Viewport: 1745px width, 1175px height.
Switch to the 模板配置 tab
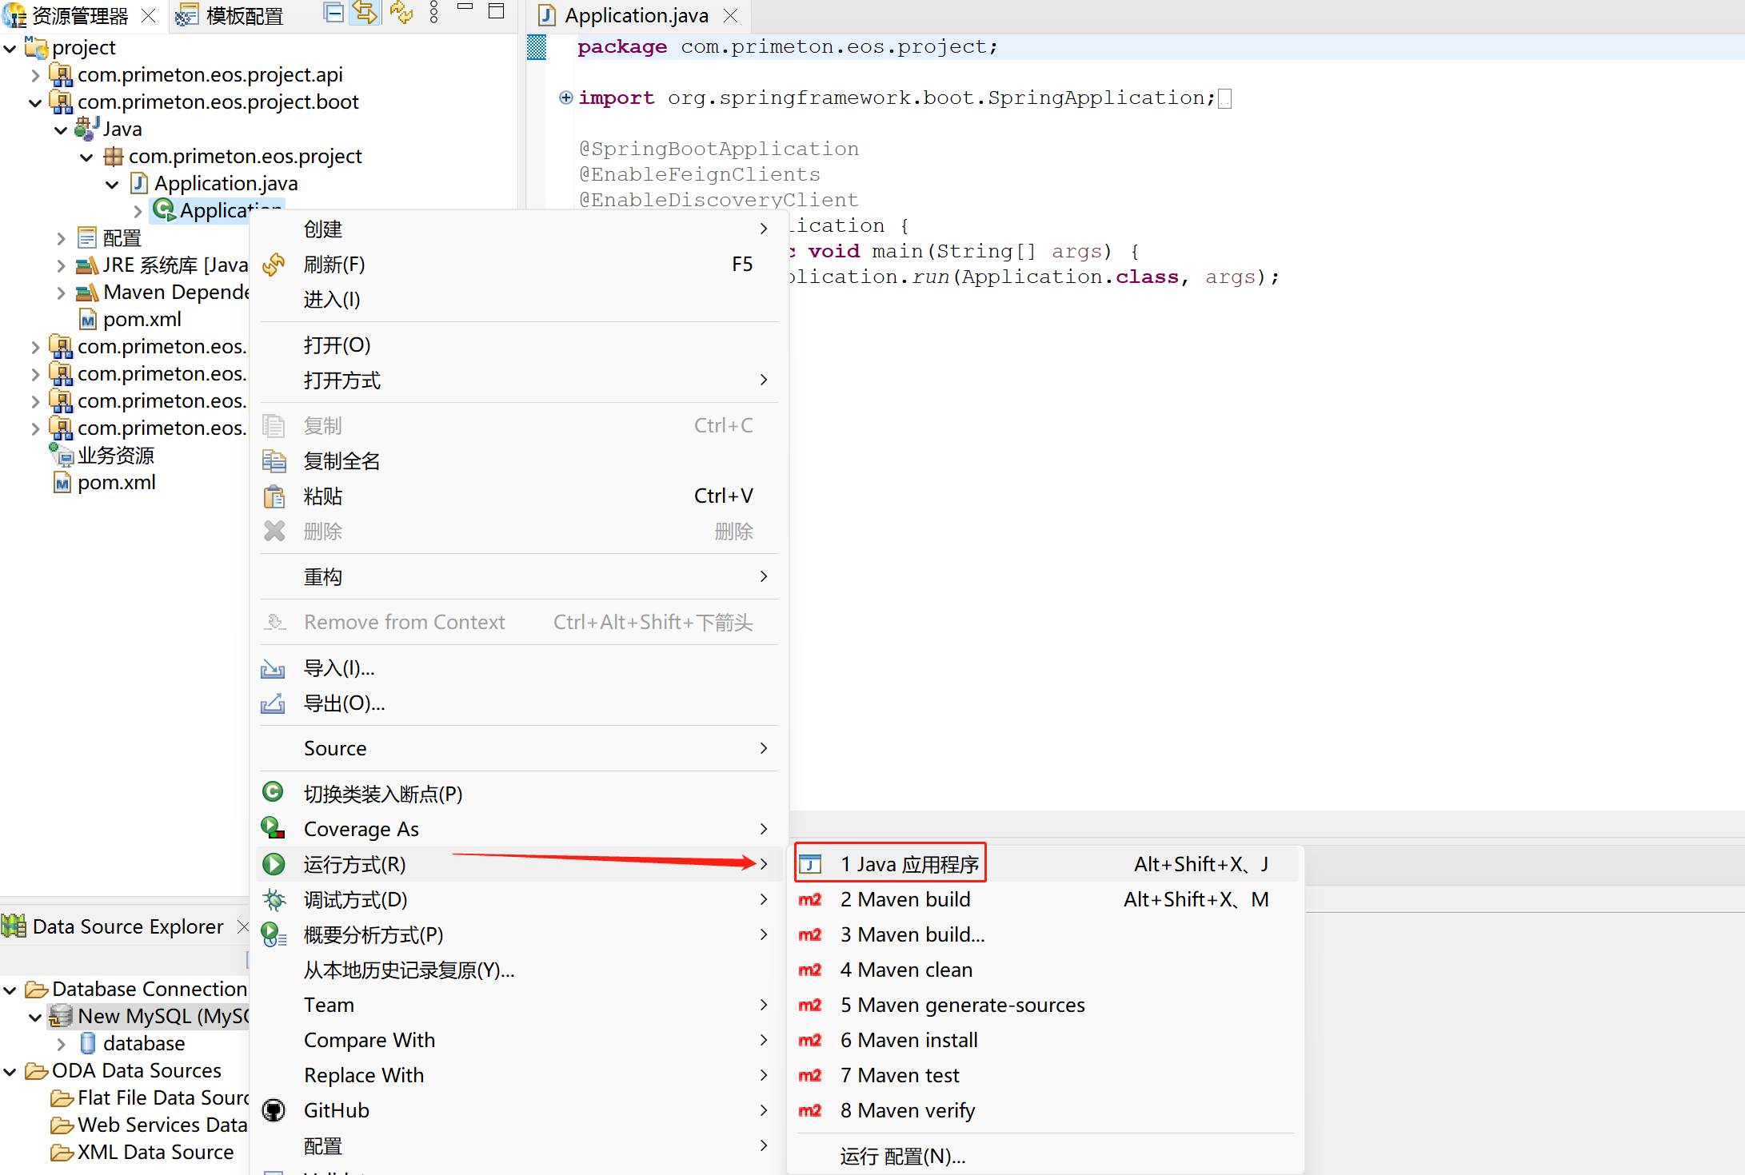click(x=243, y=16)
